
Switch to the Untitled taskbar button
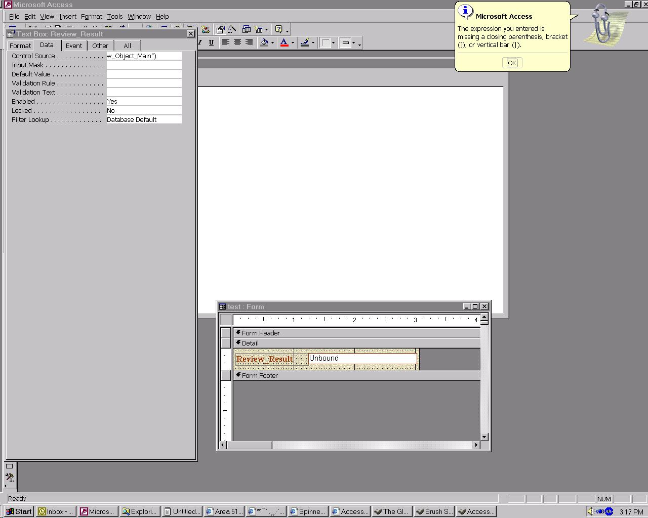[182, 511]
